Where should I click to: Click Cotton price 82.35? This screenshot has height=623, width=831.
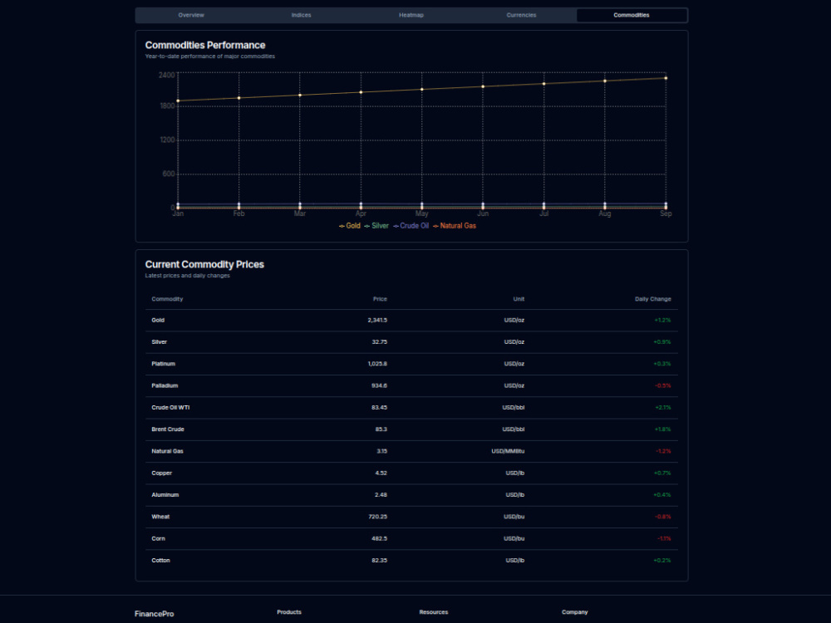(x=380, y=561)
